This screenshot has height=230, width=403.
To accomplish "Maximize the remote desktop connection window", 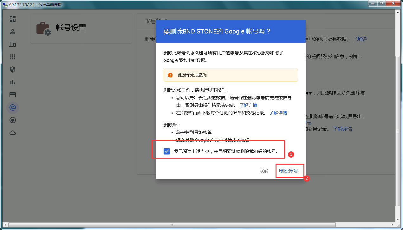I will point(381,3).
